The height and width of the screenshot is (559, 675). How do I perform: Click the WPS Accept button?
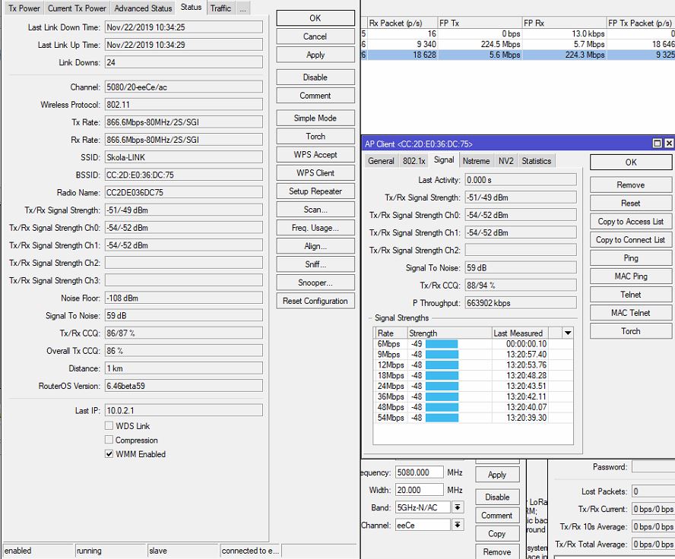(315, 155)
